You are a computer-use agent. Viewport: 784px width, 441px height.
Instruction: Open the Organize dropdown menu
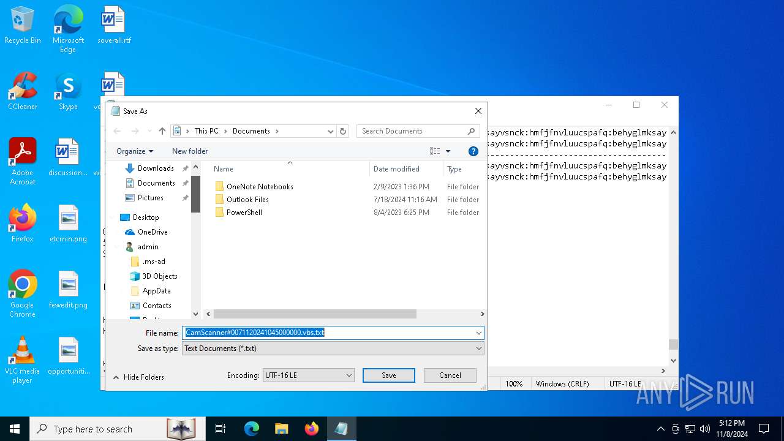[135, 151]
